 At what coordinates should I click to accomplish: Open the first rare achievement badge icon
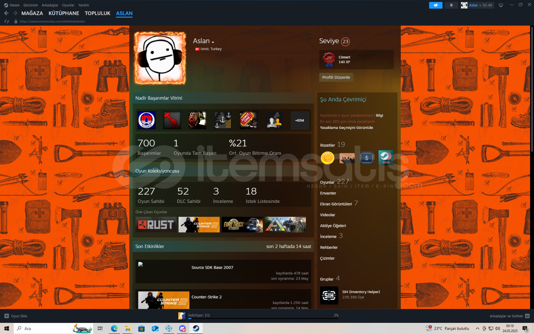coord(146,120)
